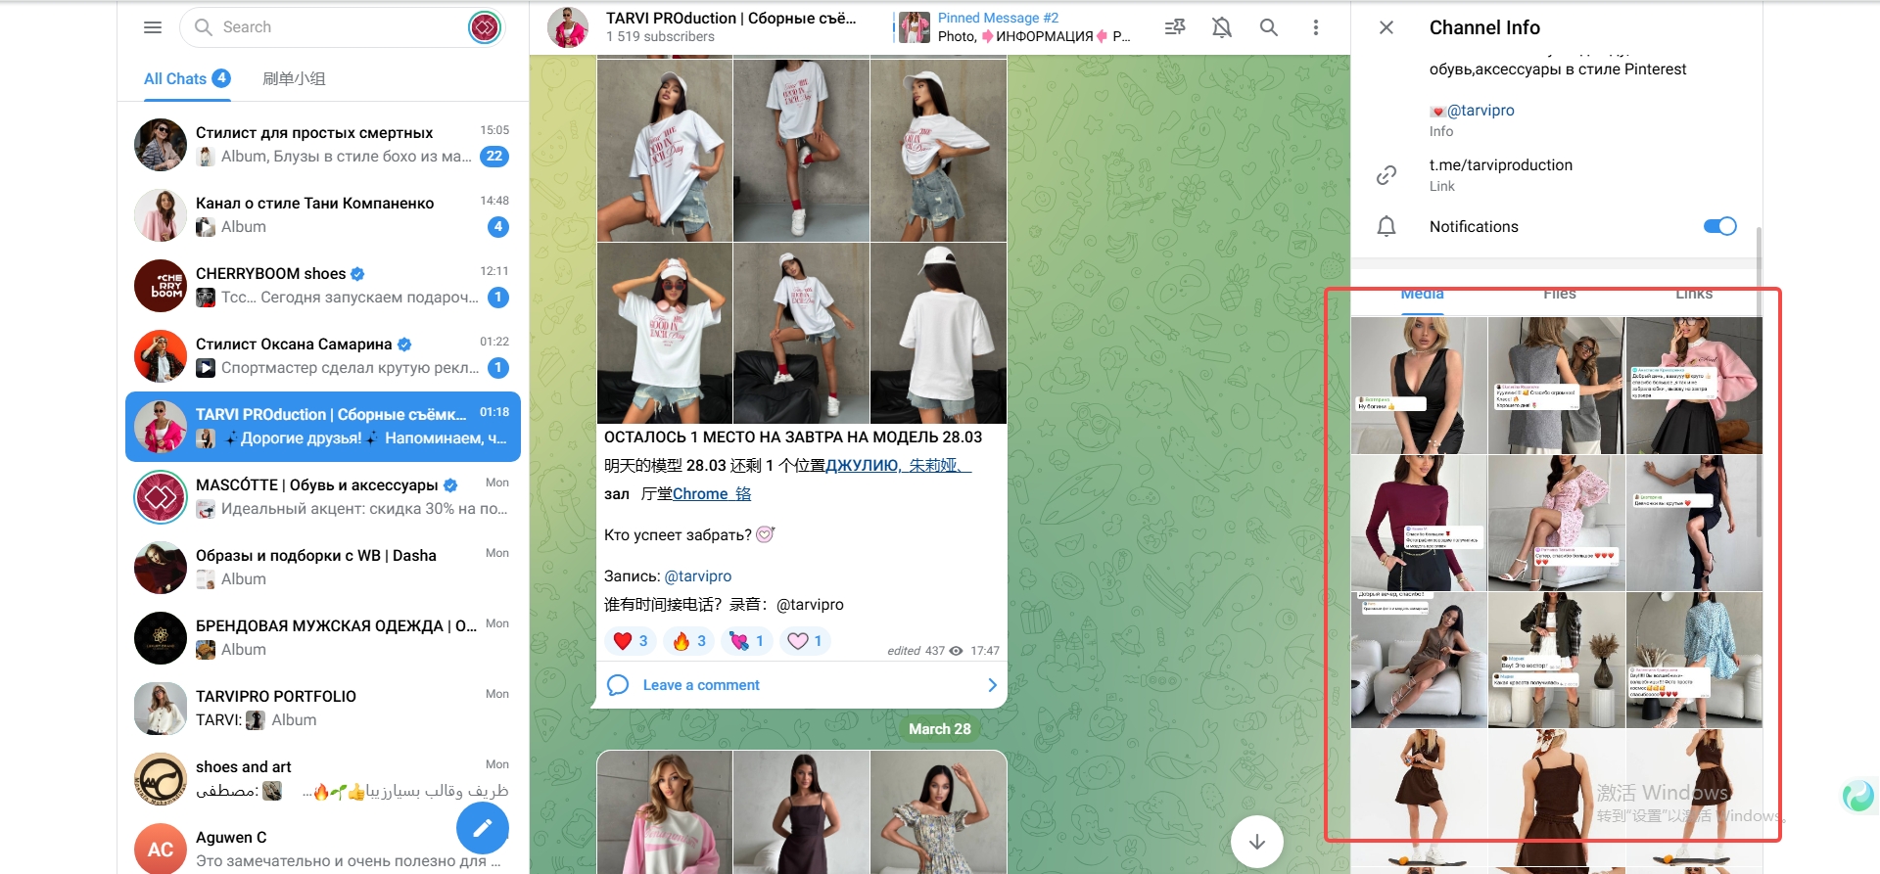This screenshot has height=874, width=1880.
Task: Expand comments with the right chevron arrow
Action: 991,685
